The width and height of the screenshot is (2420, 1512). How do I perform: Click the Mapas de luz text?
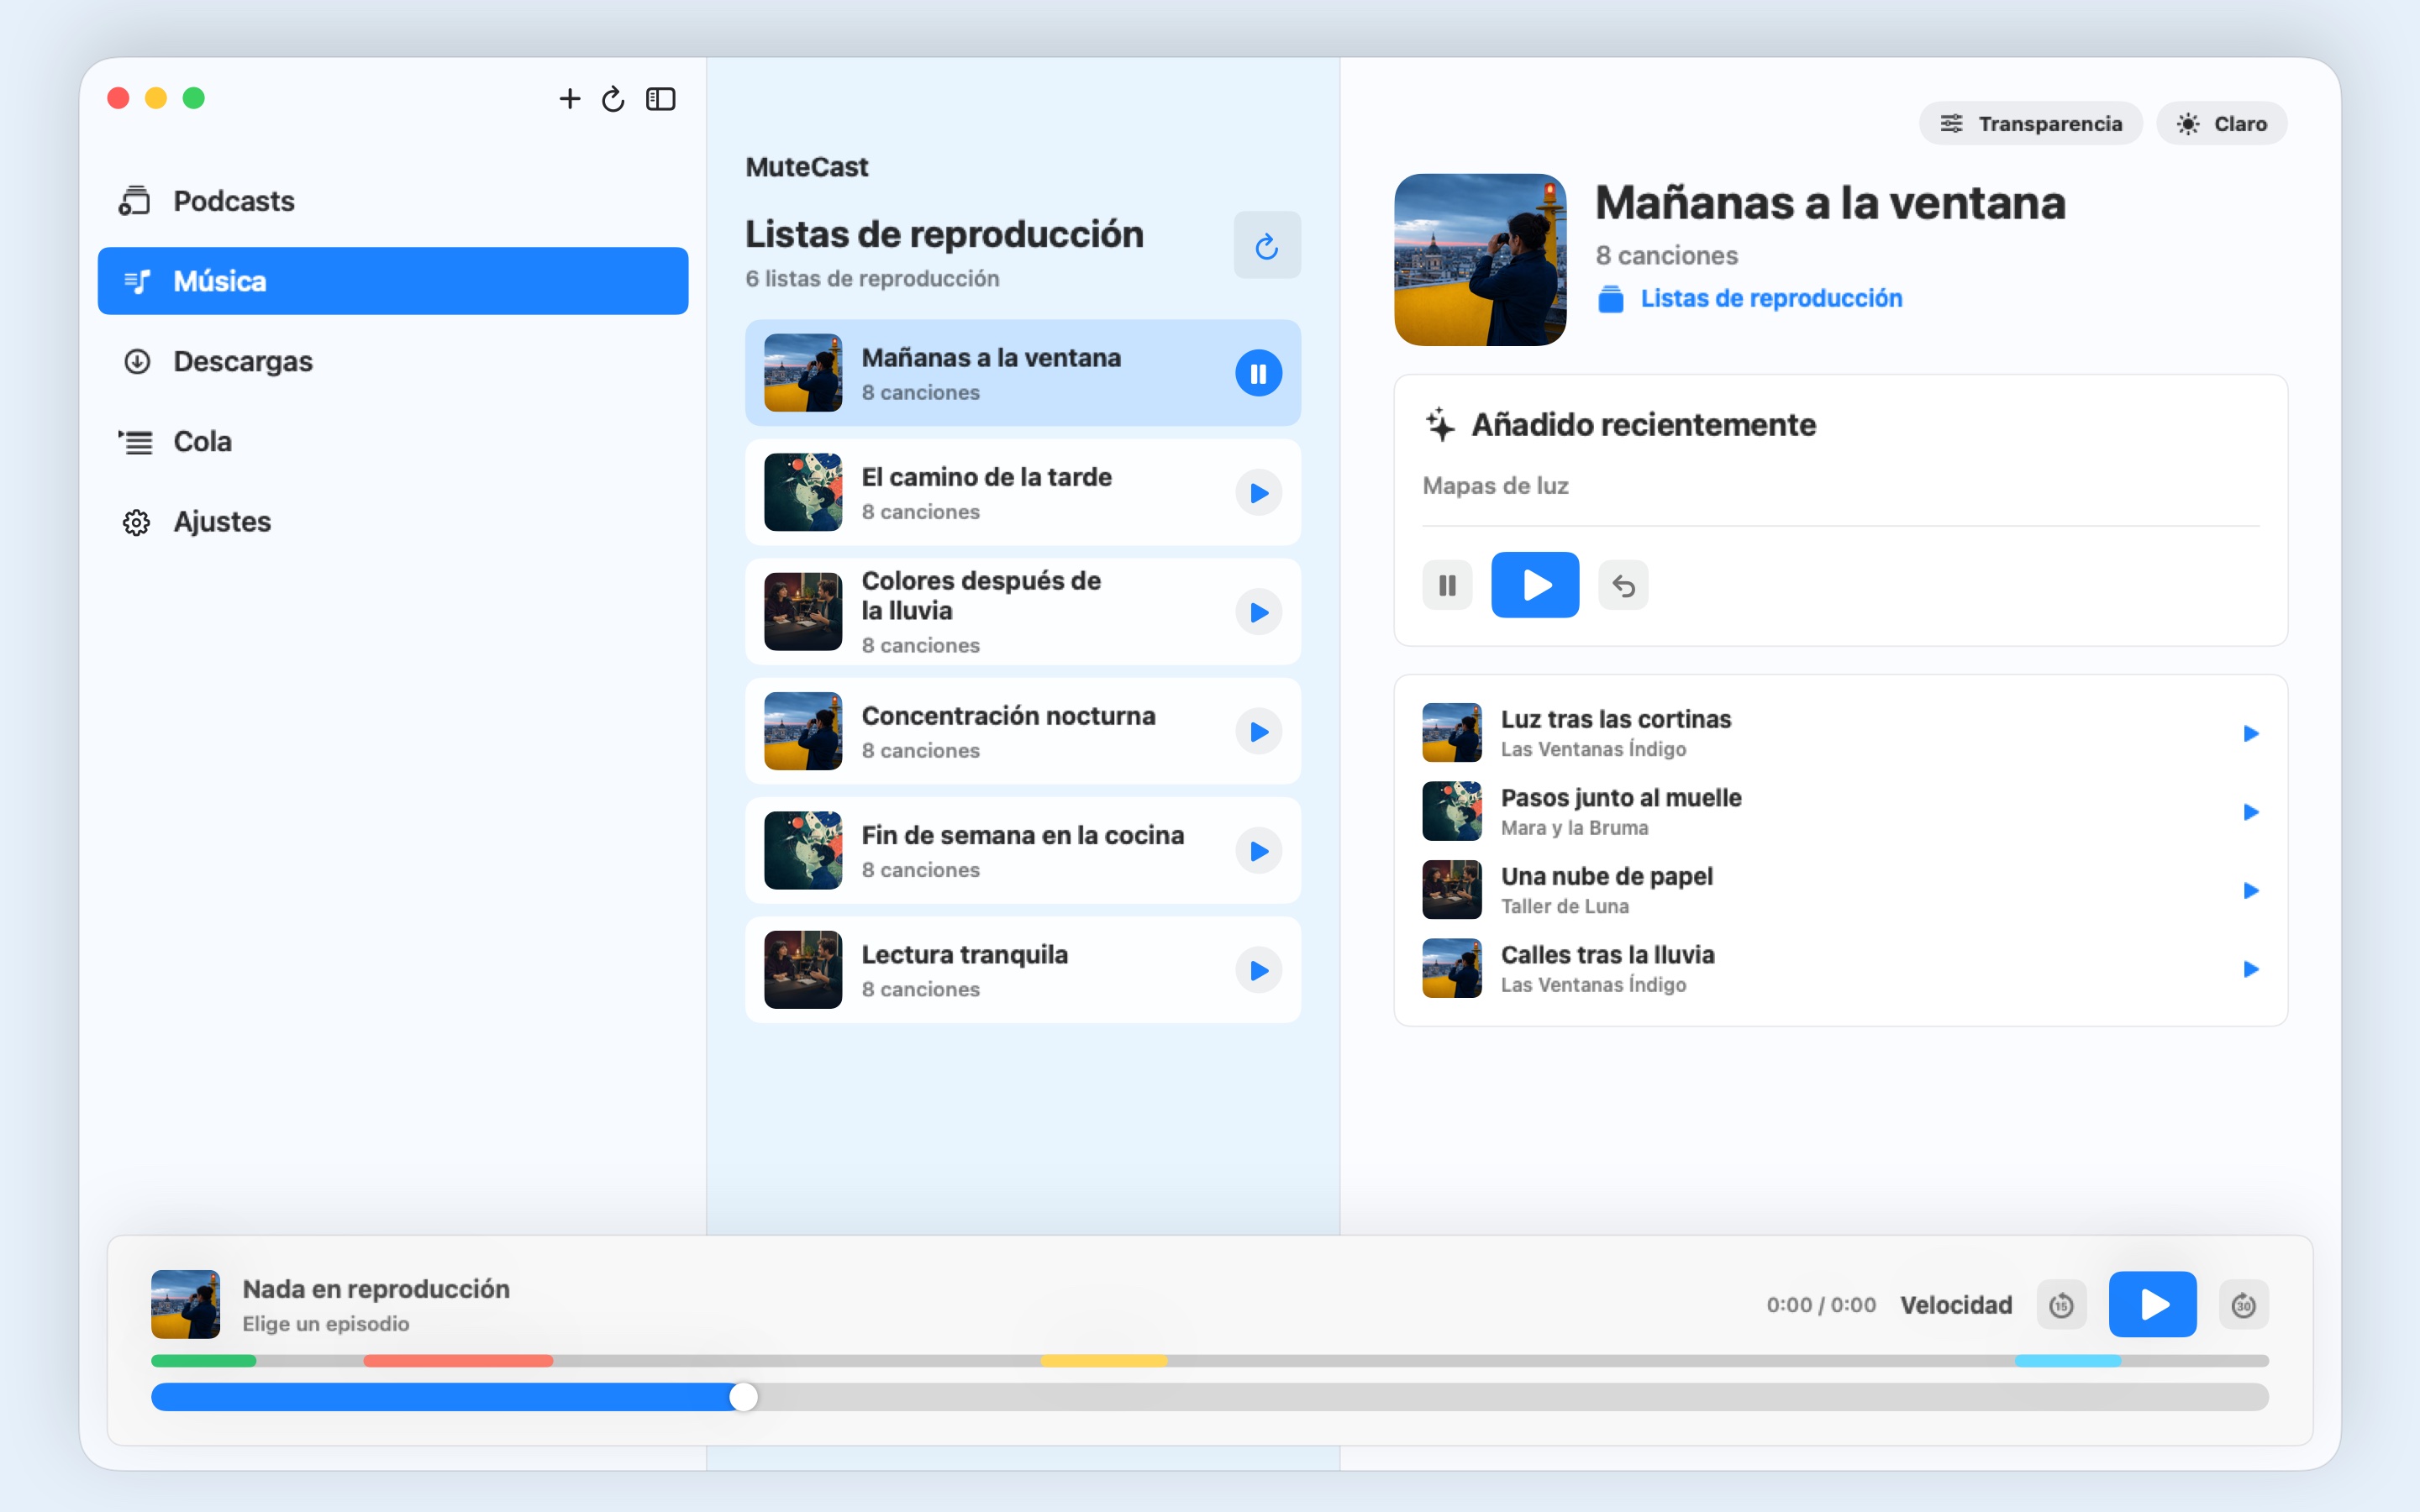click(x=1495, y=486)
